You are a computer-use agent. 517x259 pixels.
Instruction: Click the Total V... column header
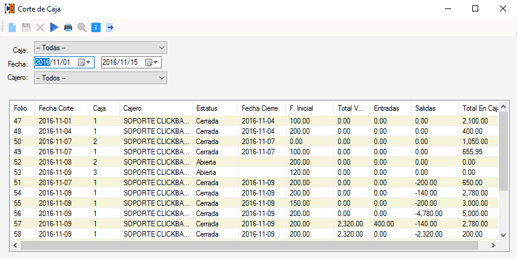pyautogui.click(x=352, y=108)
